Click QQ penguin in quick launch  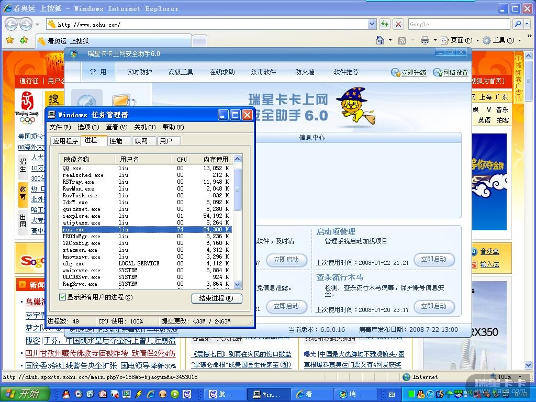66,394
